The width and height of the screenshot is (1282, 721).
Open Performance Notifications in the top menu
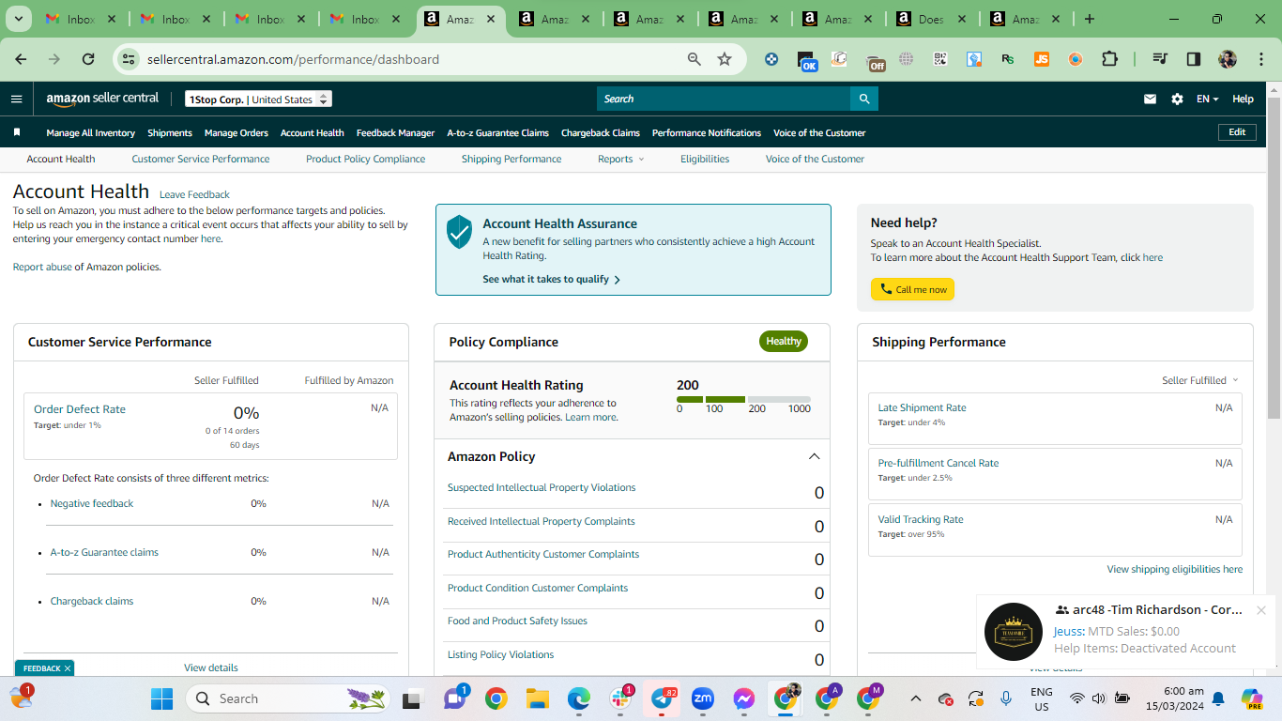click(707, 132)
